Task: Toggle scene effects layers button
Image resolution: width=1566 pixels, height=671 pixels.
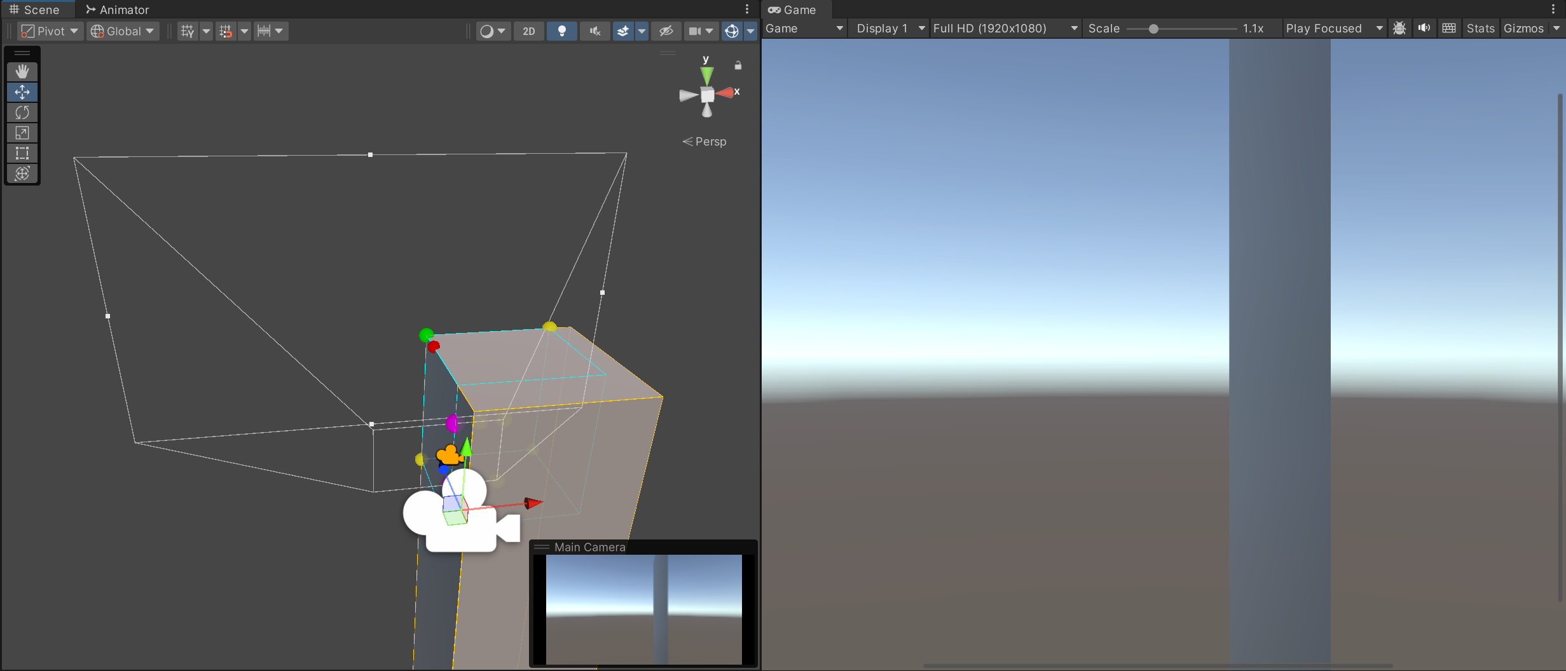Action: [x=624, y=31]
